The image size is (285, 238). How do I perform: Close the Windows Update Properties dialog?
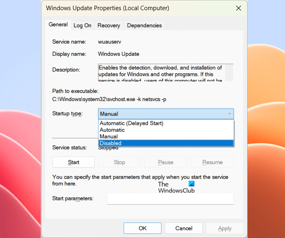click(x=238, y=8)
